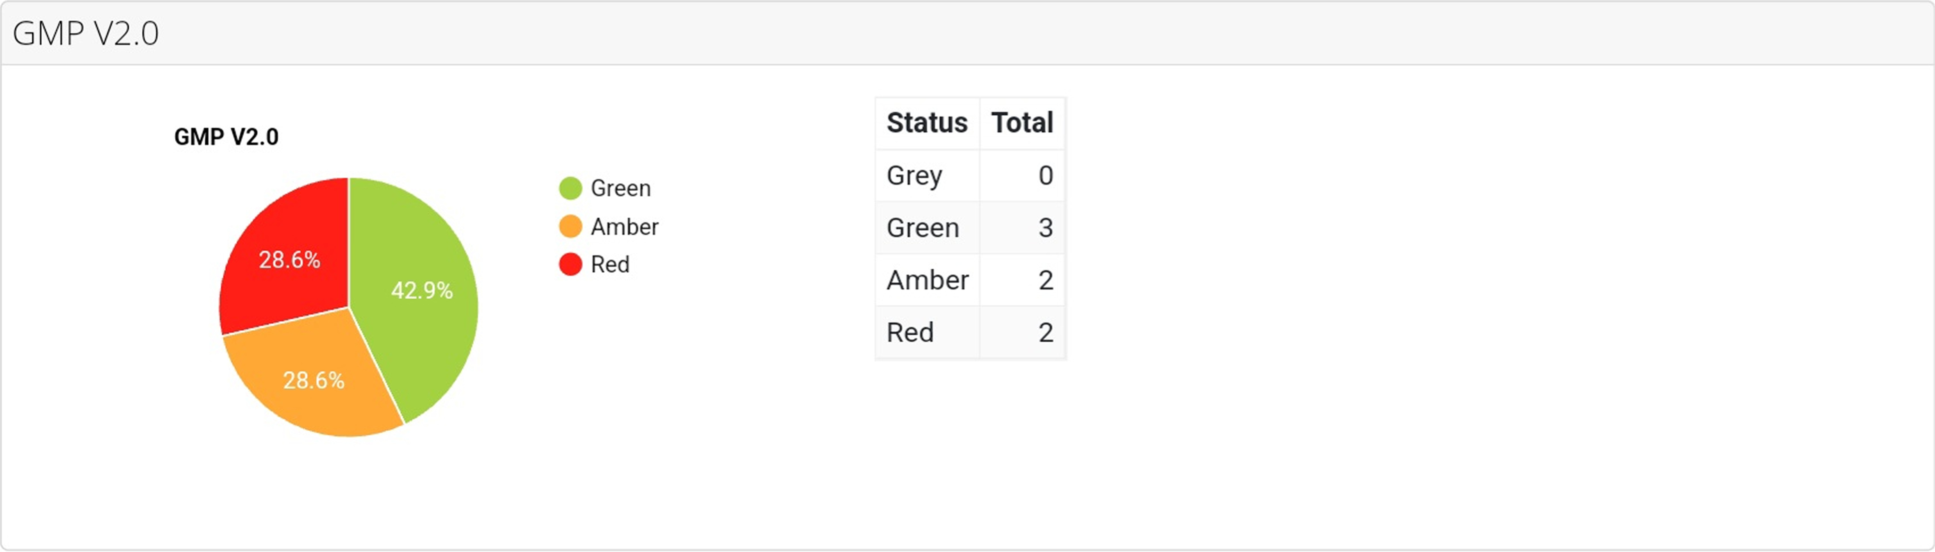Click the Grey total value 0
The height and width of the screenshot is (552, 1935).
click(1045, 175)
